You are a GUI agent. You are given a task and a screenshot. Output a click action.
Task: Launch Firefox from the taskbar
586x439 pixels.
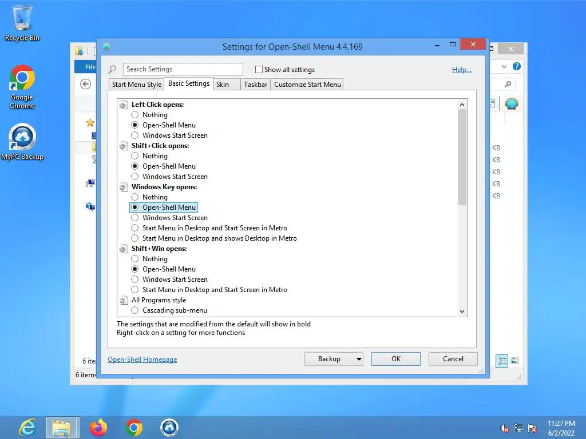tap(98, 428)
